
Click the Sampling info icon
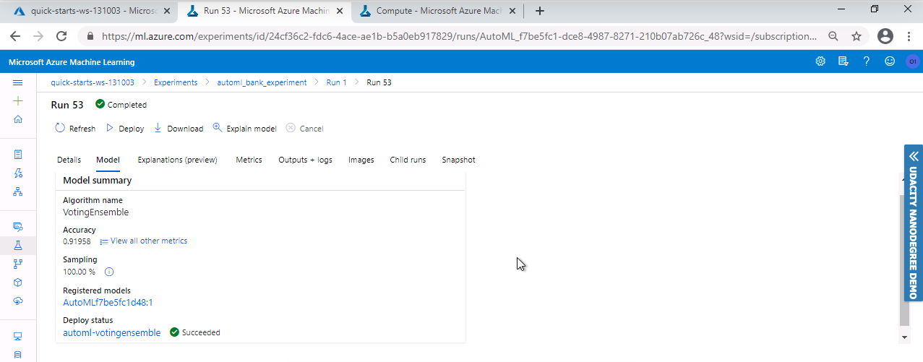pos(109,272)
